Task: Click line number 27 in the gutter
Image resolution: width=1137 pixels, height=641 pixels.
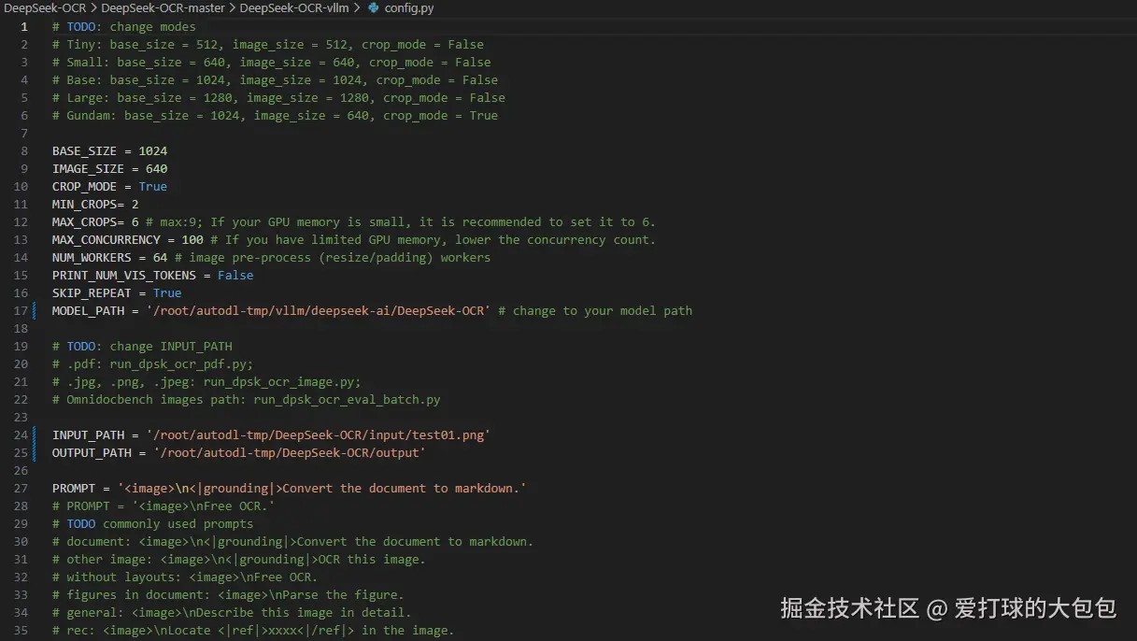Action: coord(22,489)
